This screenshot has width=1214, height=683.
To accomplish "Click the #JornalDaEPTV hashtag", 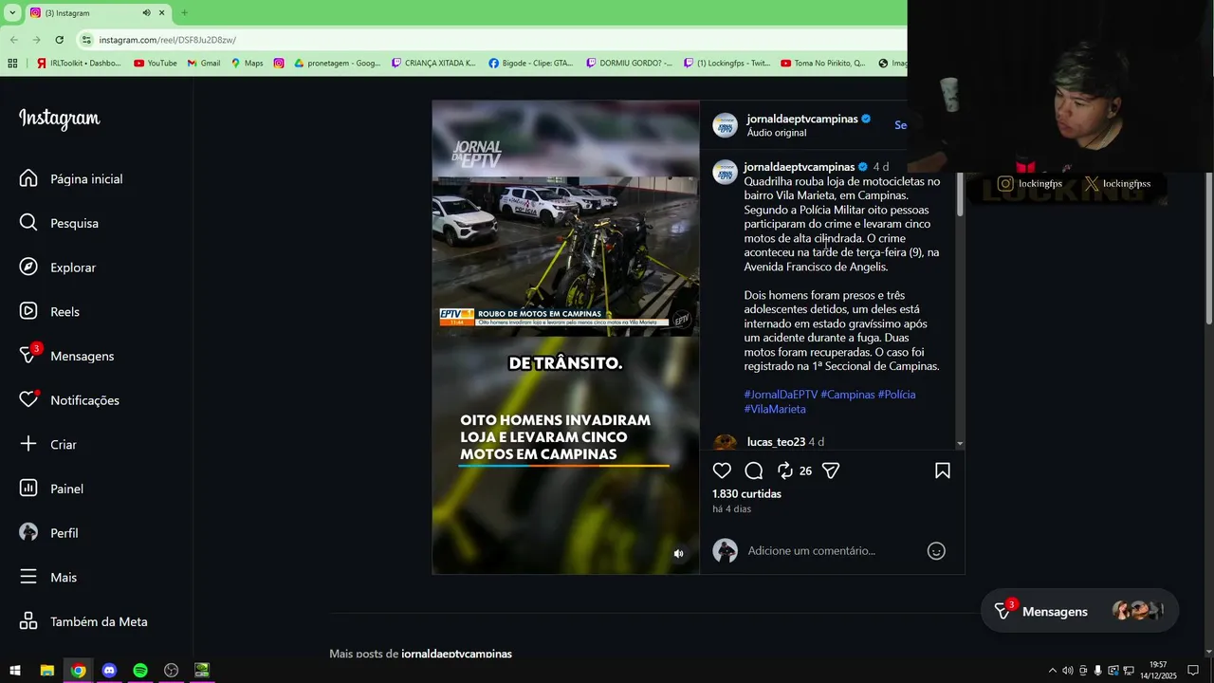I will (781, 394).
